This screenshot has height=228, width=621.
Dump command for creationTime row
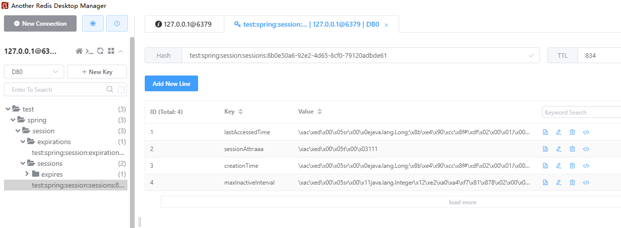(x=586, y=166)
